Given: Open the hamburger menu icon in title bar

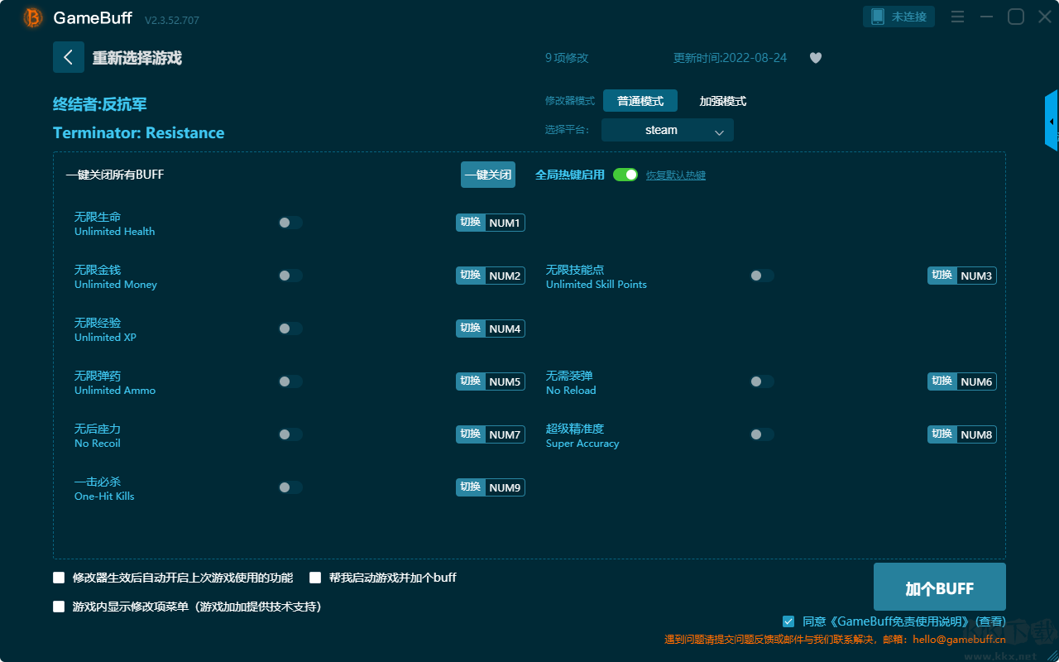Looking at the screenshot, I should [957, 17].
